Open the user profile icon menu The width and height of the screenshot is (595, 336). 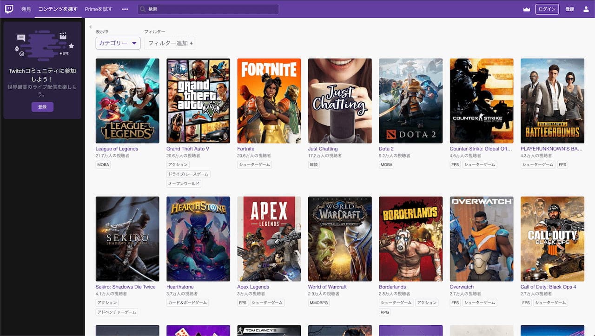[x=586, y=9]
